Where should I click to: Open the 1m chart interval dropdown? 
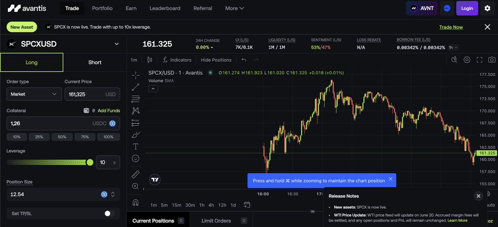click(134, 60)
